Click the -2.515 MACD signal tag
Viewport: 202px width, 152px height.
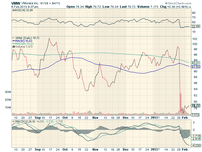pyautogui.click(x=196, y=139)
